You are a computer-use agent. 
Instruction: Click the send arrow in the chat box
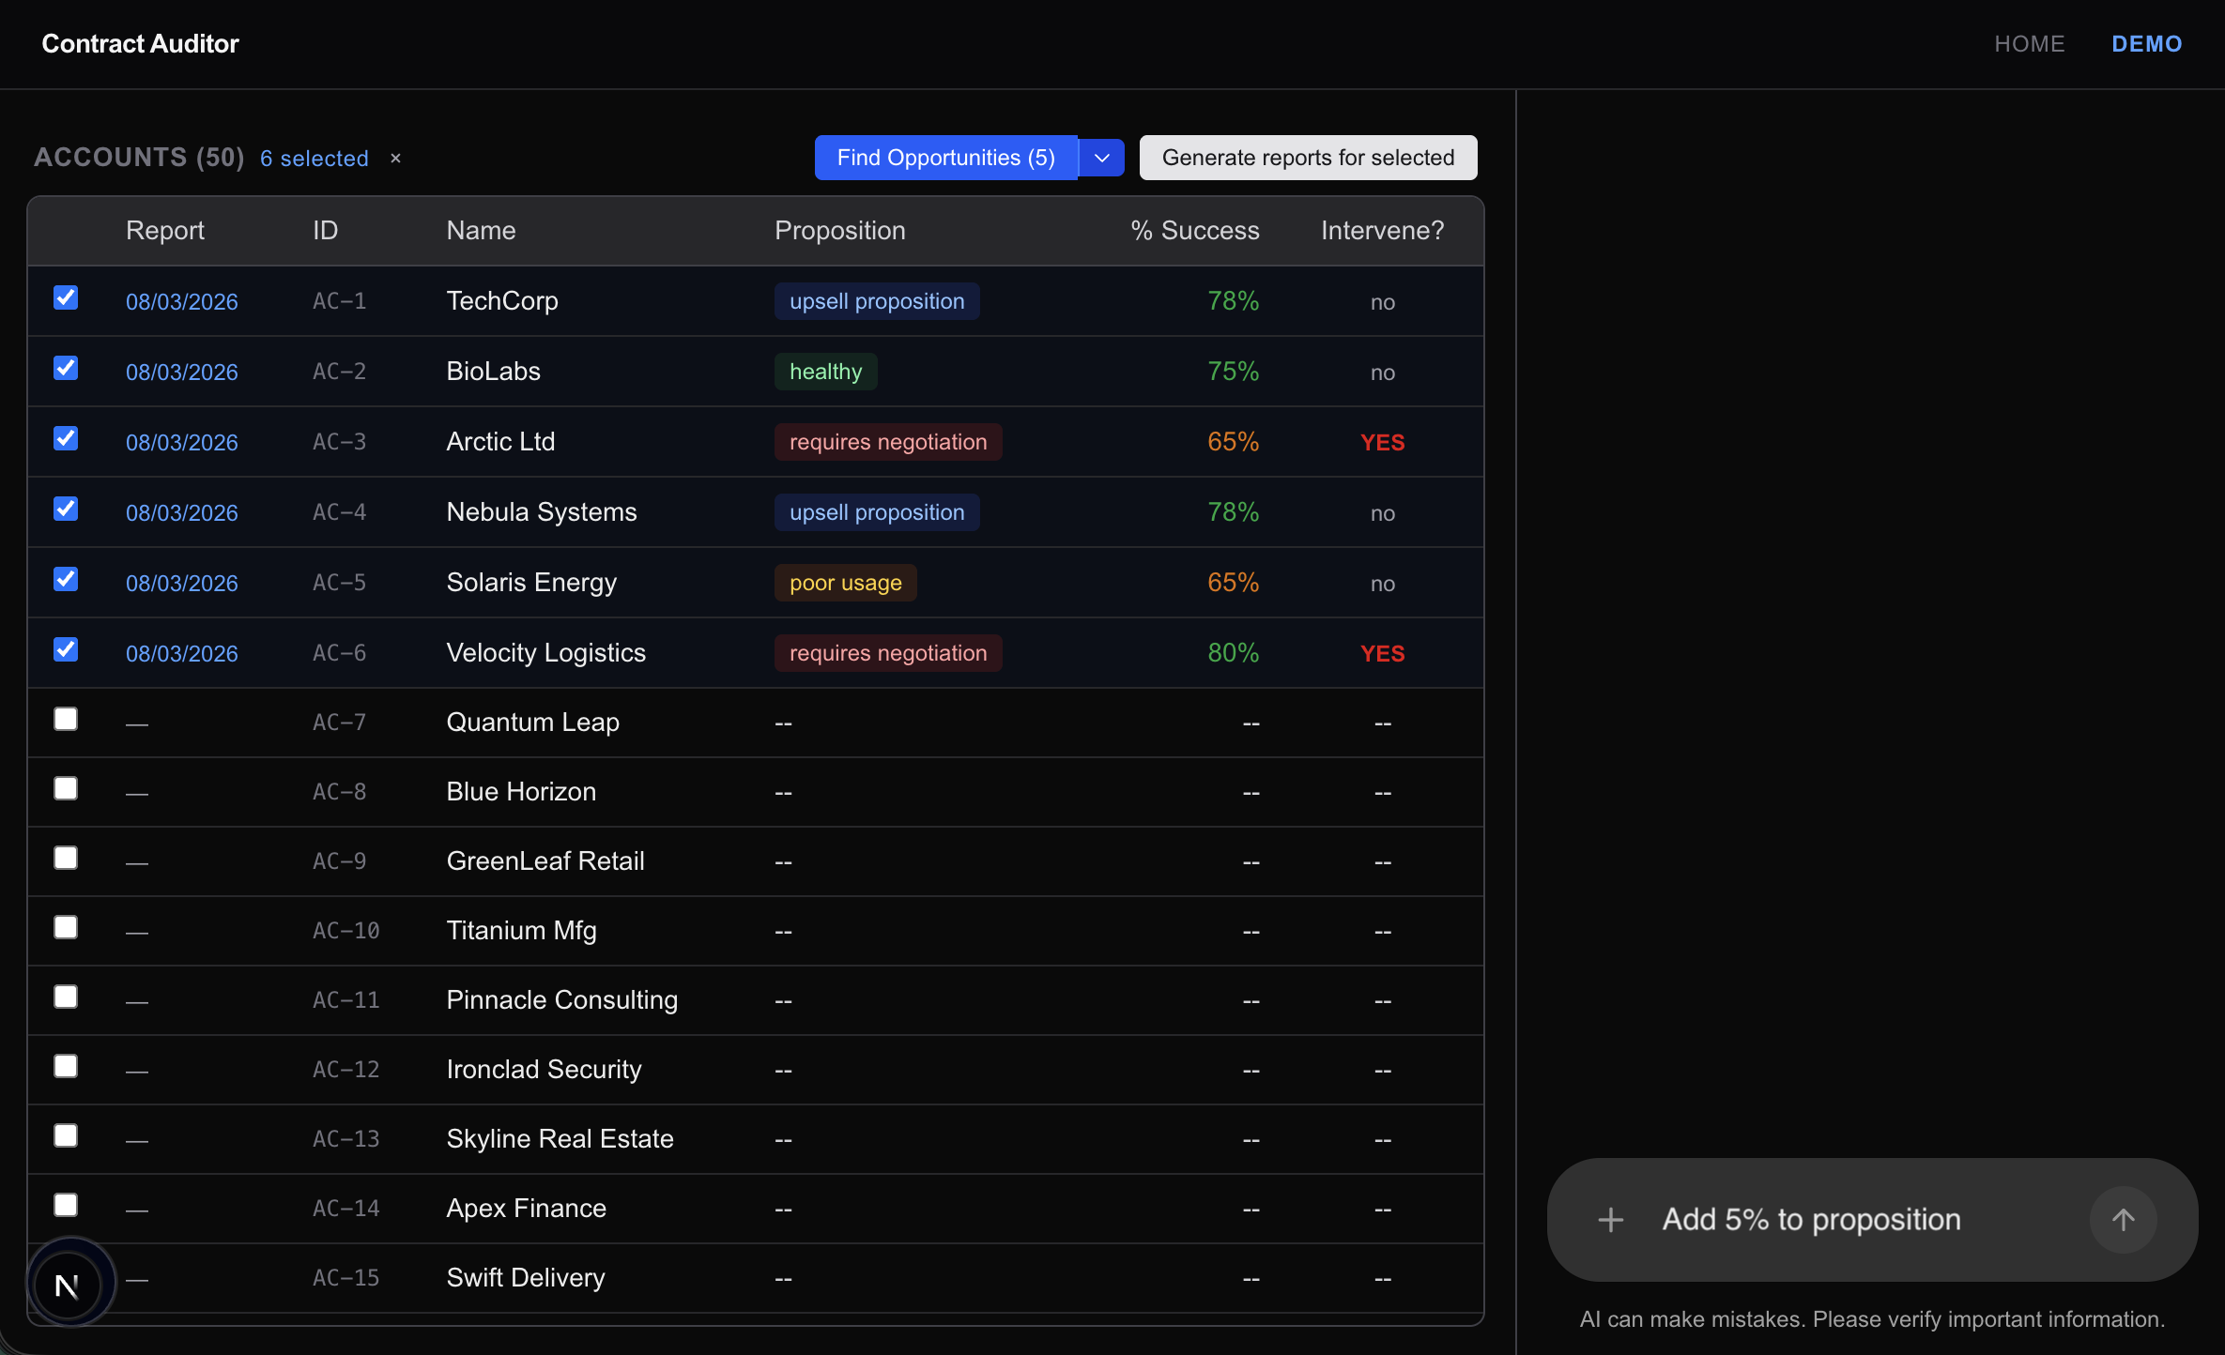[x=2123, y=1219]
